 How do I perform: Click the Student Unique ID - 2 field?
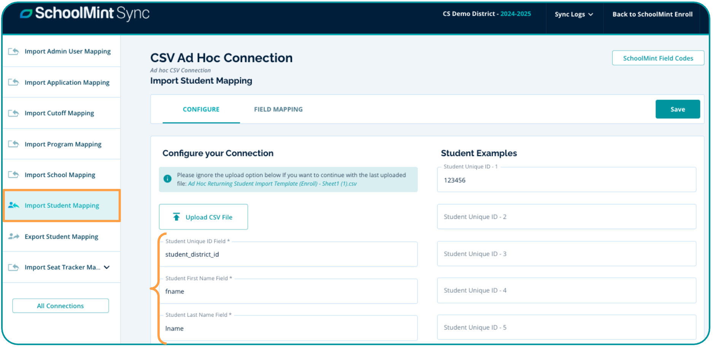tap(566, 217)
